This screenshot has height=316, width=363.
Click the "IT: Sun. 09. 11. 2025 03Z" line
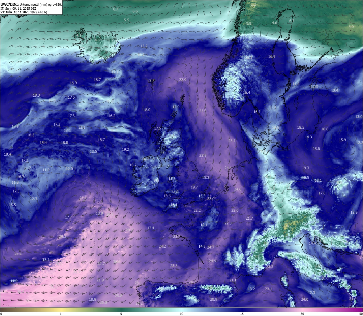18,9
